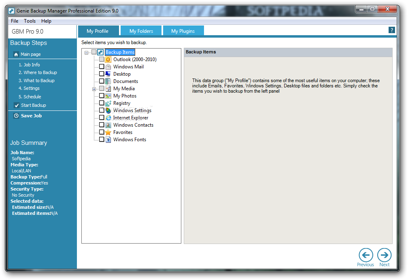Check the Registry checkbox
This screenshot has height=280, width=408.
tap(102, 103)
